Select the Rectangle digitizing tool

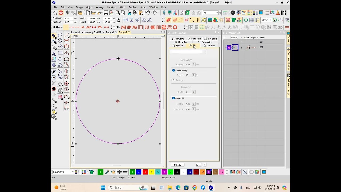[x=60, y=53]
